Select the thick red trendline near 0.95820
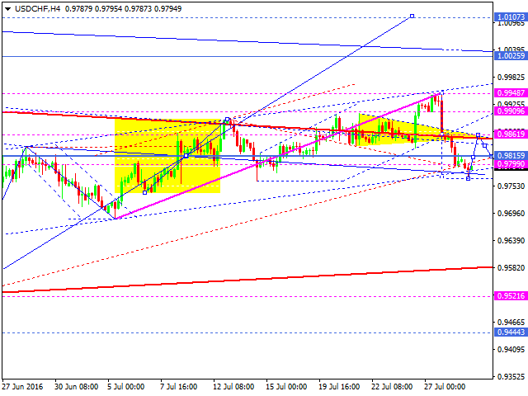The image size is (528, 396). (x=247, y=280)
